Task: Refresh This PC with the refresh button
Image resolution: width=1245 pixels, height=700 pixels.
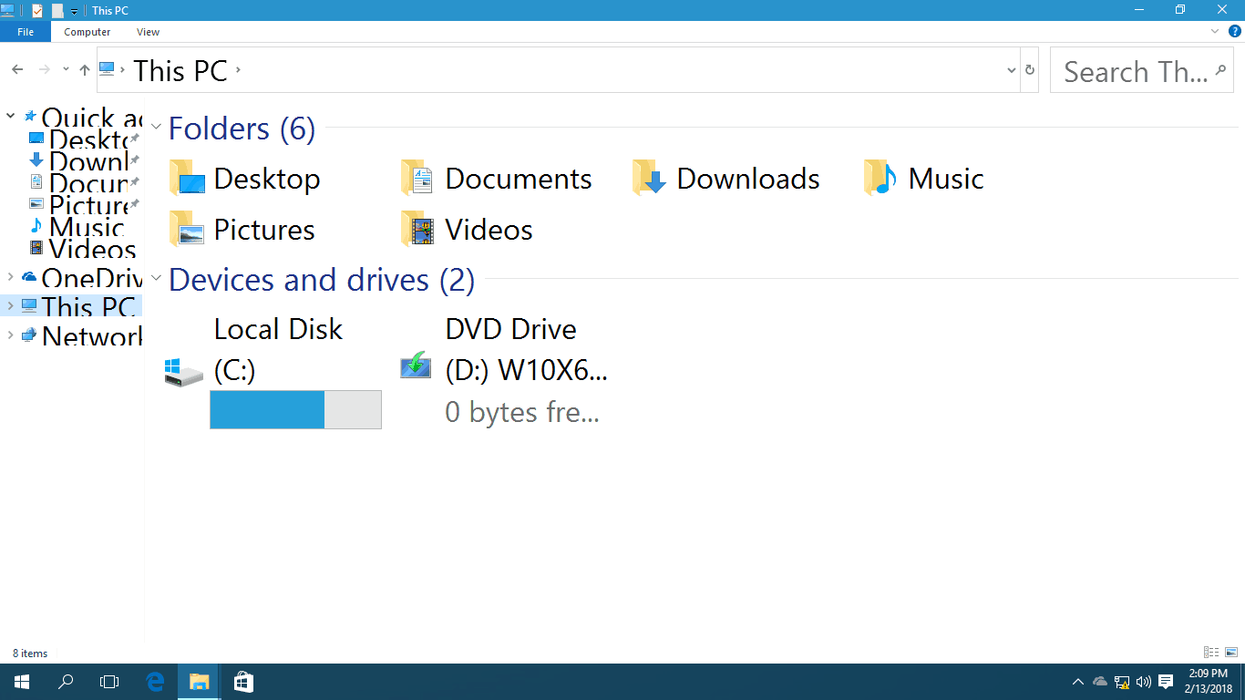Action: (1031, 69)
